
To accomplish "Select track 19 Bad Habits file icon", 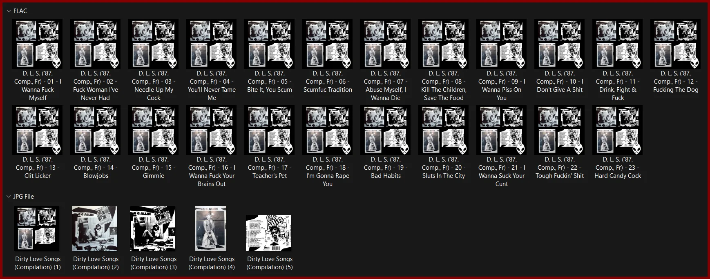I will 386,130.
